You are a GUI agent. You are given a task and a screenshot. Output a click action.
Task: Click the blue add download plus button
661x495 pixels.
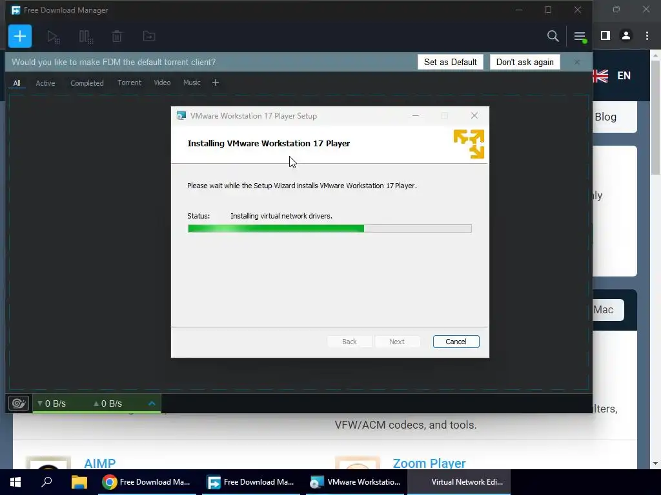pyautogui.click(x=20, y=36)
